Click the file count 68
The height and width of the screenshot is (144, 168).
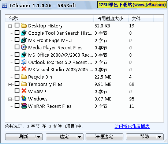coord(132,84)
